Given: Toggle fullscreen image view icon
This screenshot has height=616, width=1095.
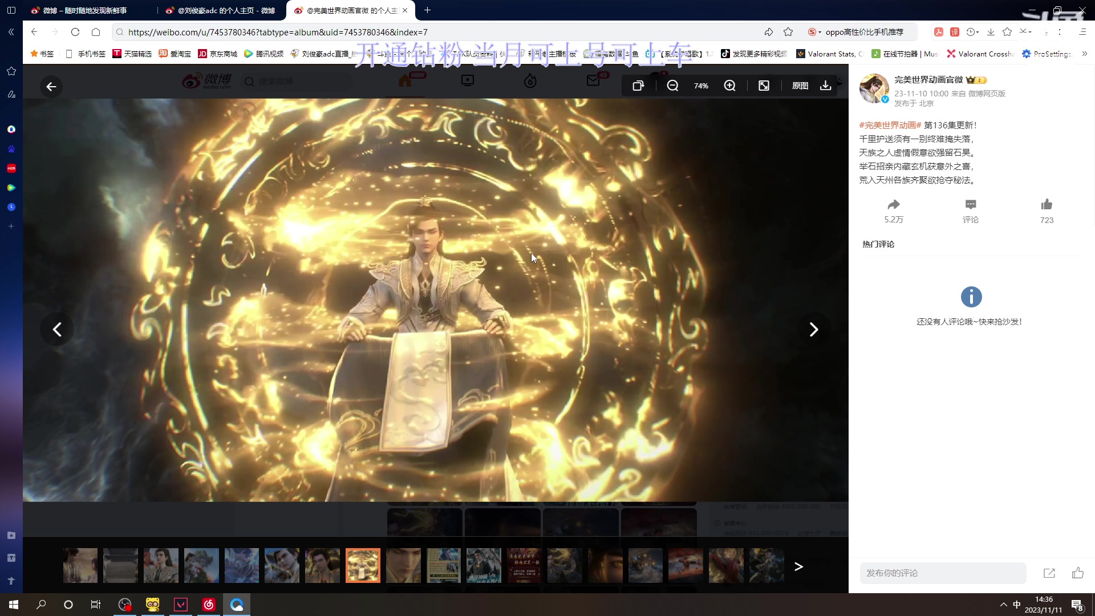Looking at the screenshot, I should 764,86.
